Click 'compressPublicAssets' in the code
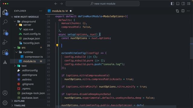Viewport: 193px width, 108px height. [x=106, y=79]
